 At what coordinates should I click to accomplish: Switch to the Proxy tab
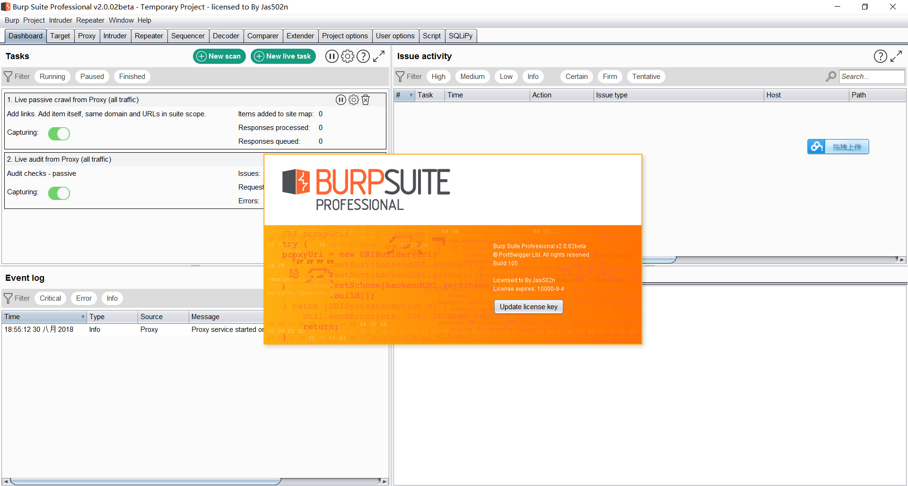click(x=87, y=36)
